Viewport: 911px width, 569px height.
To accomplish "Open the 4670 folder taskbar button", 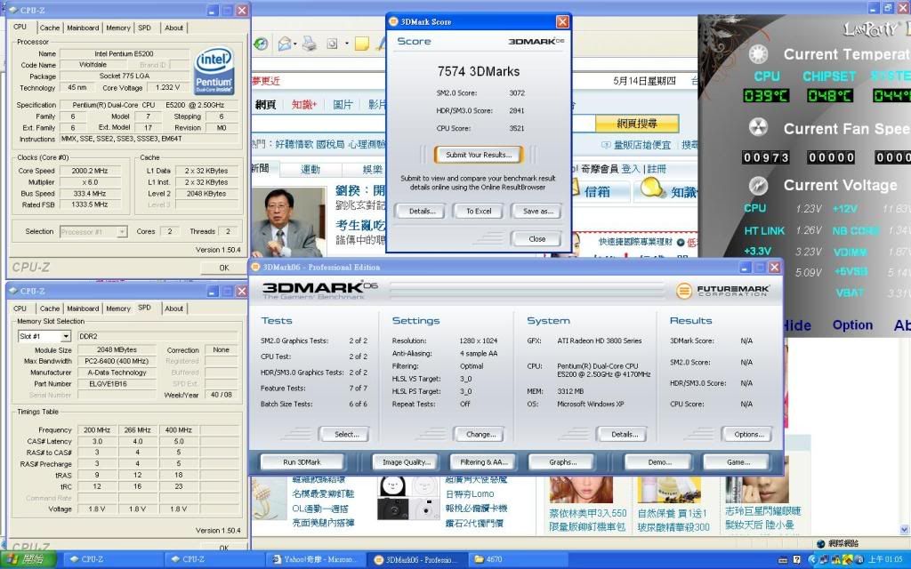I will tap(517, 560).
